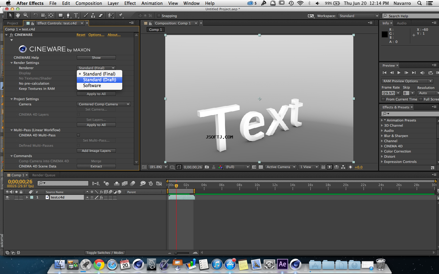
Task: Jump to first frame in Preview panel
Action: pos(384,73)
